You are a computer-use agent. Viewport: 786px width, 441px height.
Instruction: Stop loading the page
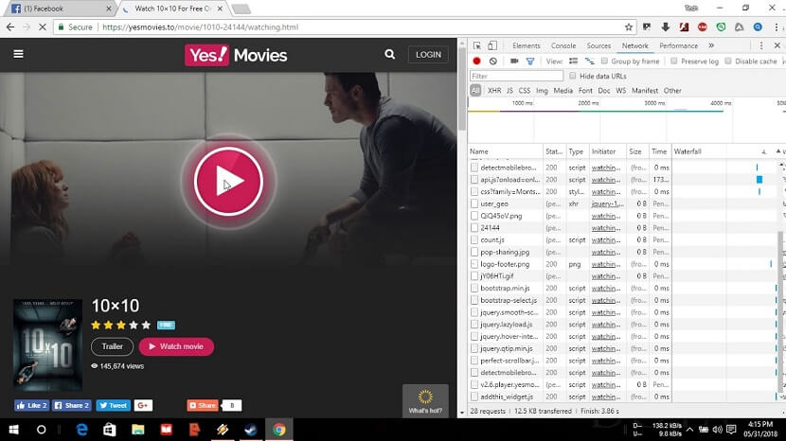pos(43,27)
